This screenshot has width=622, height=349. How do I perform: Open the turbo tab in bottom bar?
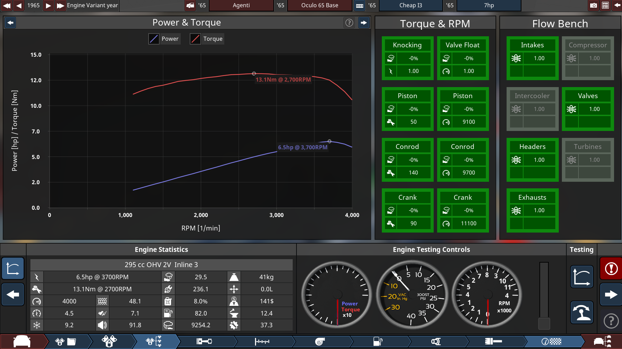(320, 341)
